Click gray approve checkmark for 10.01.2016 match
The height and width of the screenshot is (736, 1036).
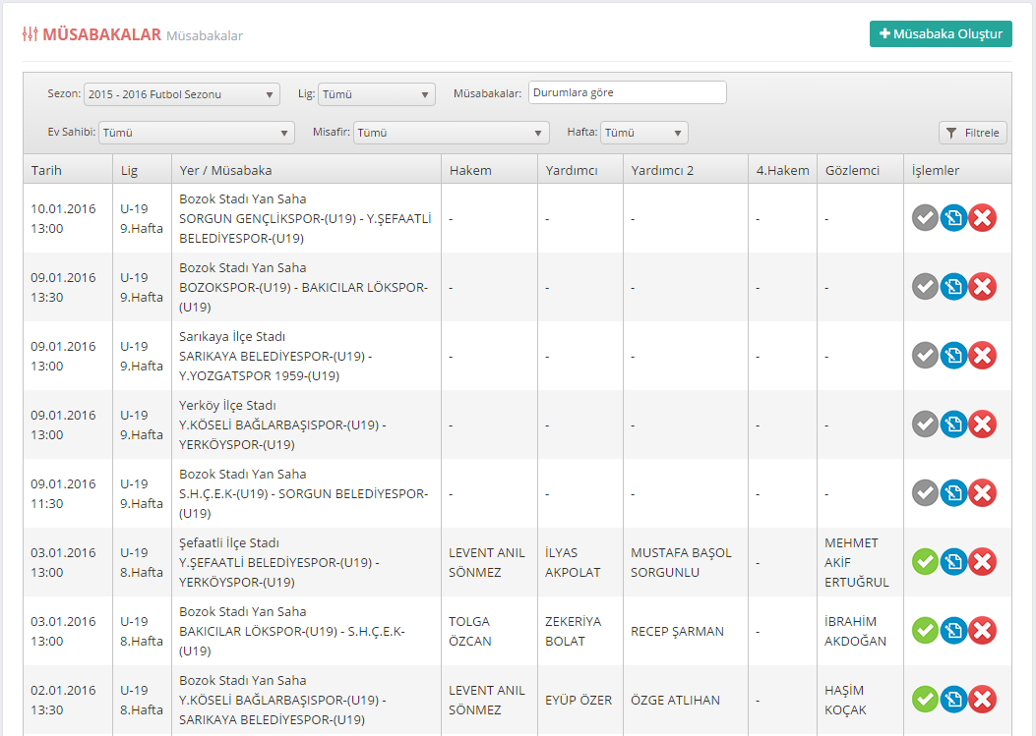pyautogui.click(x=925, y=218)
